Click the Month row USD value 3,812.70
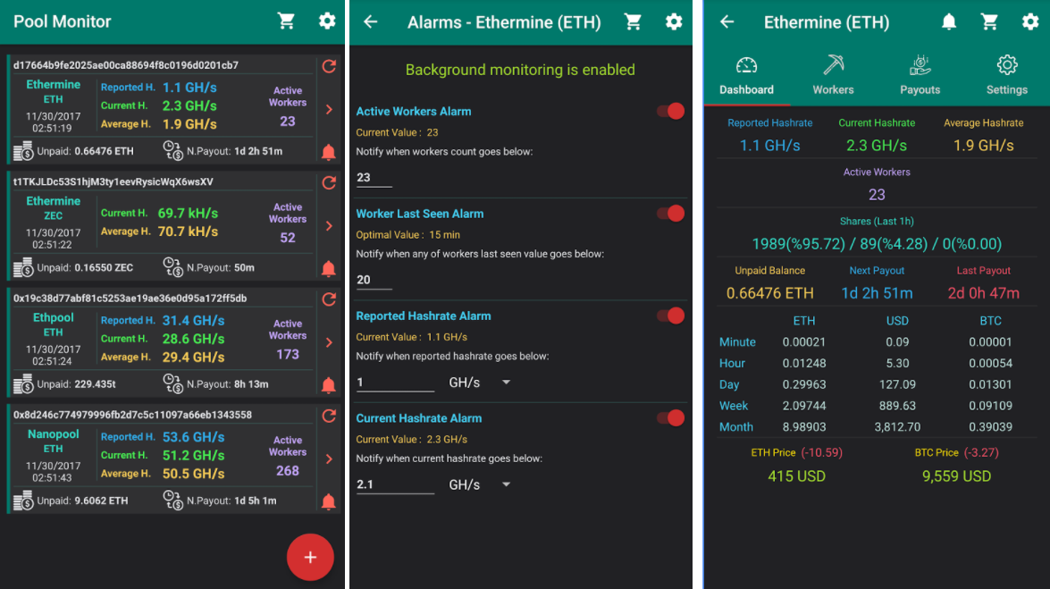Viewport: 1050px width, 589px height. pyautogui.click(x=897, y=427)
